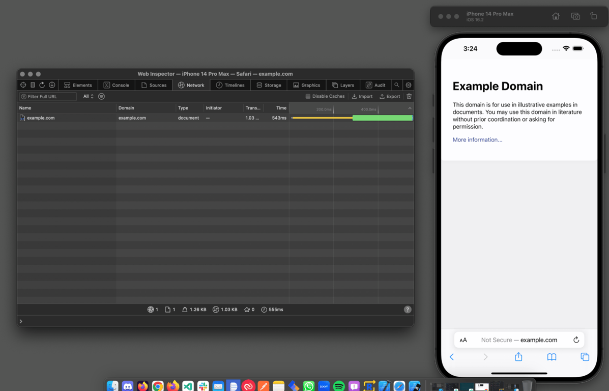Screen dimensions: 609x391
Task: Sort by the Domain column header
Action: [x=146, y=108]
